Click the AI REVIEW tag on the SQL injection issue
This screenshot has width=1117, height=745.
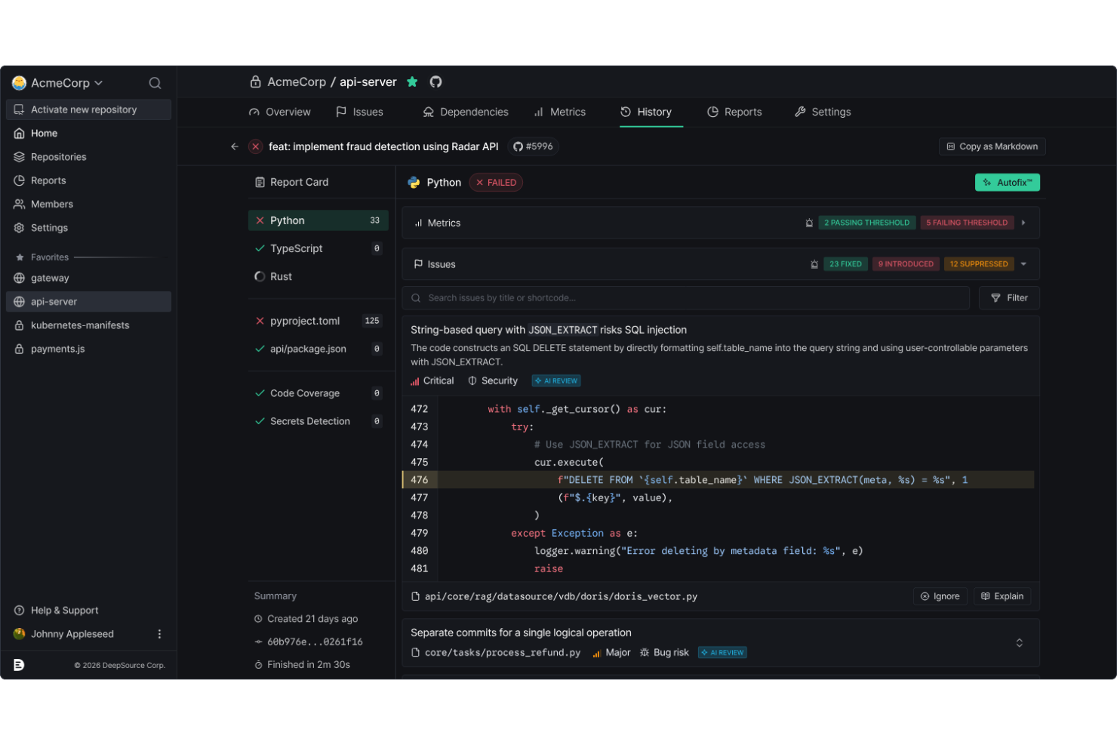(x=556, y=381)
